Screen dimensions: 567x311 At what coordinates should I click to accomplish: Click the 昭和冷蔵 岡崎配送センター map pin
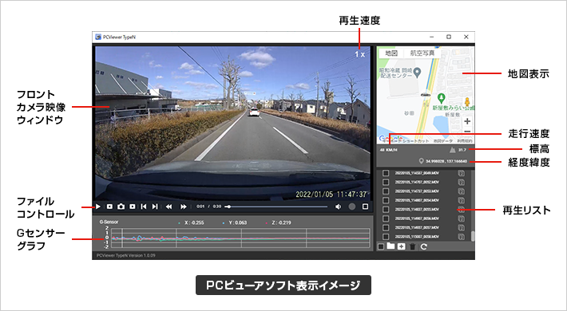click(417, 73)
